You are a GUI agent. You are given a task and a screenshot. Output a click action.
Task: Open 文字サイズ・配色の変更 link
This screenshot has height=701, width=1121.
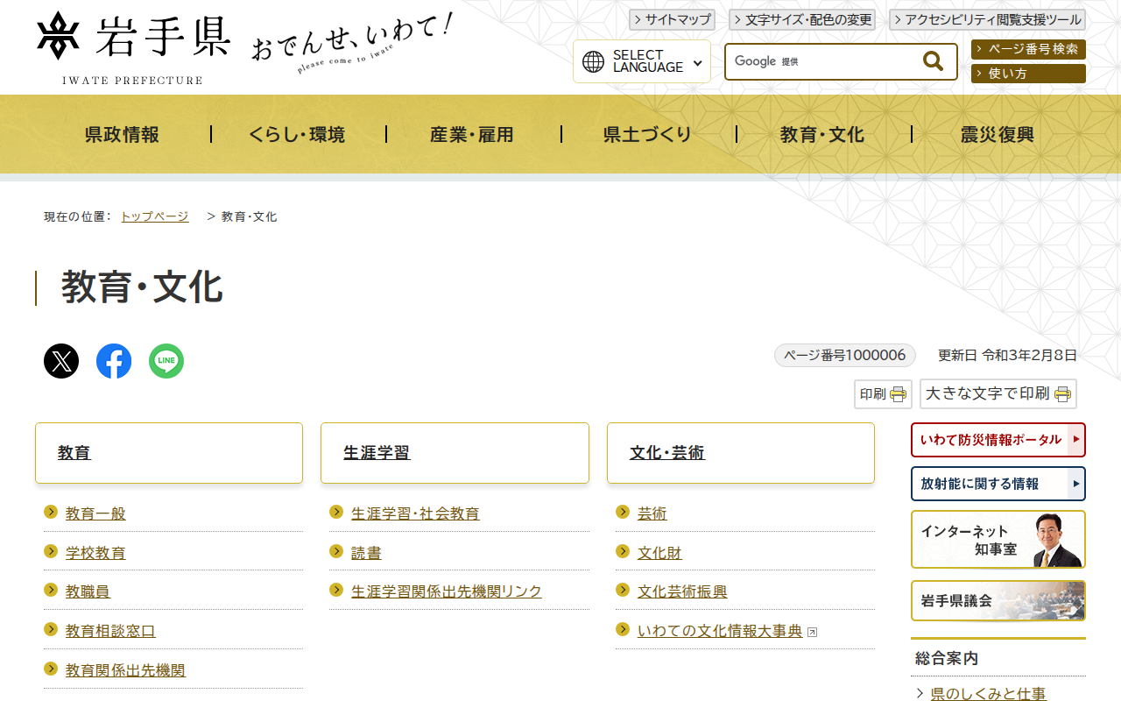coord(802,19)
